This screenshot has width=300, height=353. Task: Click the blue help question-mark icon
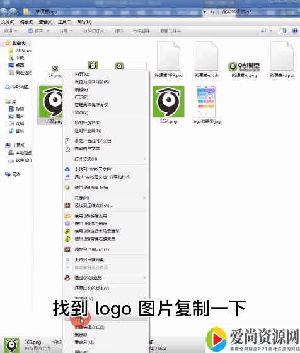click(x=295, y=31)
